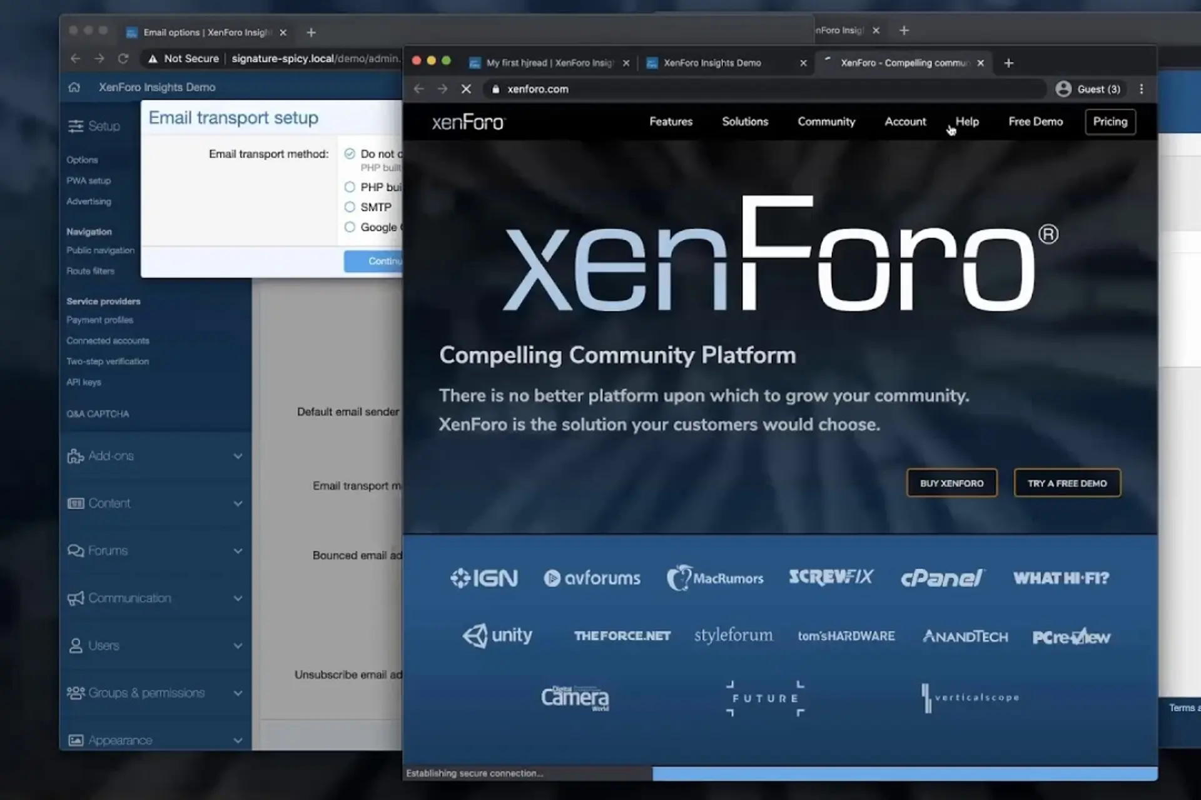
Task: Click the Not Secure warning icon
Action: point(153,59)
